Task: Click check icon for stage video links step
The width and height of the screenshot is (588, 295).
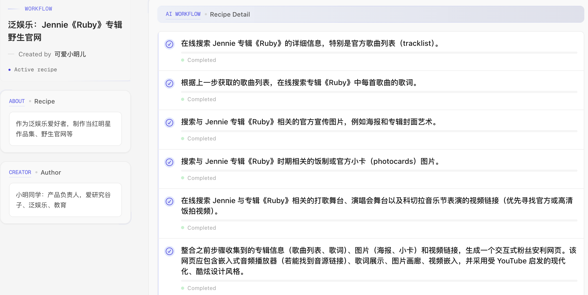Action: tap(169, 201)
